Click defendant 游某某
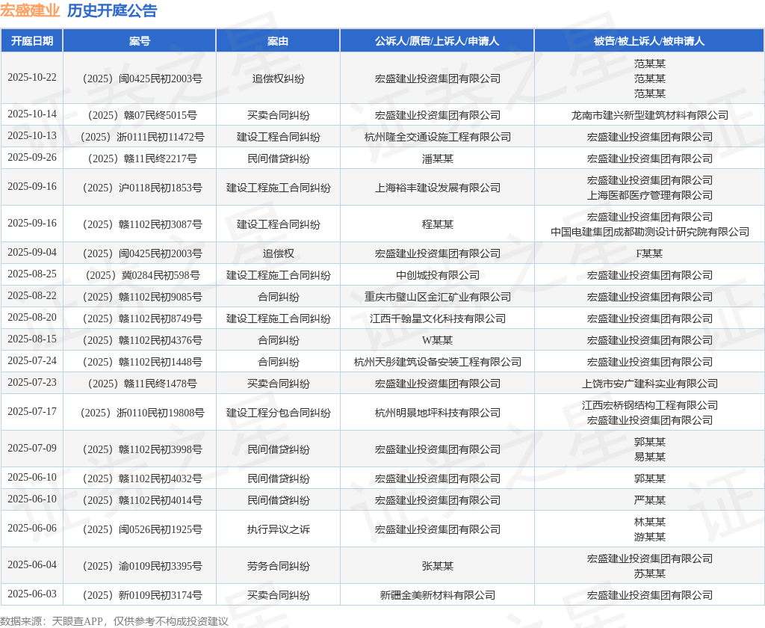 (x=649, y=538)
